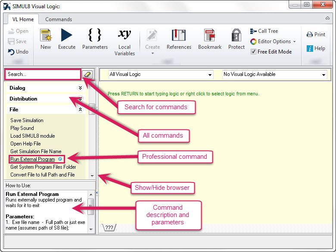Run logic with the Execute button
The height and width of the screenshot is (252, 336).
66,35
